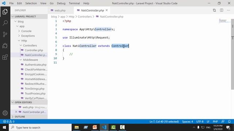Click the Ln 7, Col 40 status item
234x131 pixels.
click(164, 122)
